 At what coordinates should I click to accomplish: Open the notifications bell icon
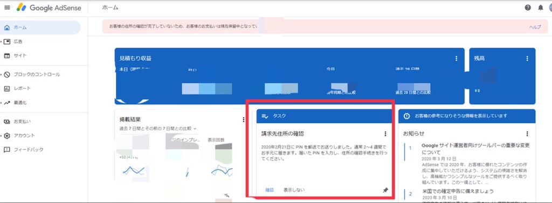540,8
